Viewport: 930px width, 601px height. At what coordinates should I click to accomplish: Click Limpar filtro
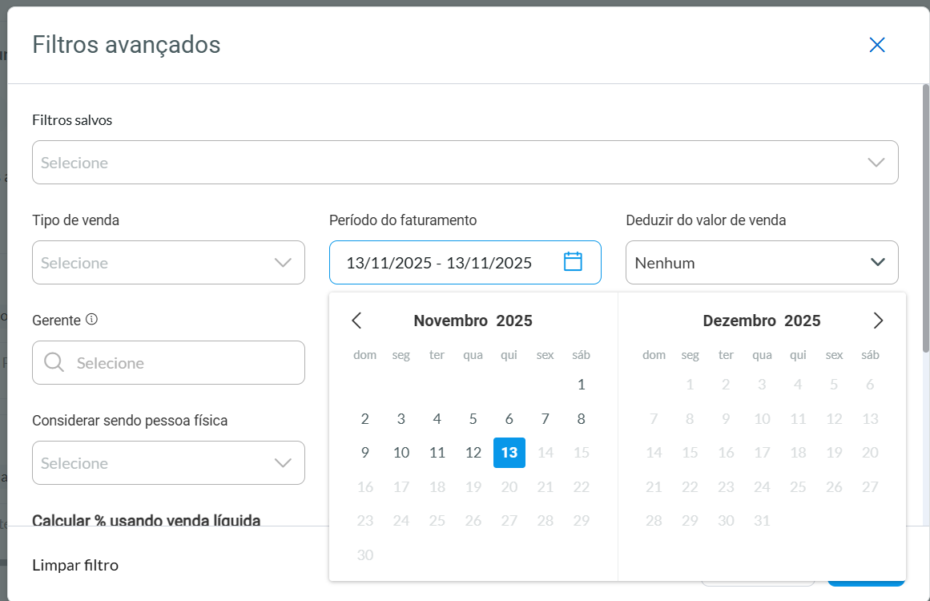[74, 565]
